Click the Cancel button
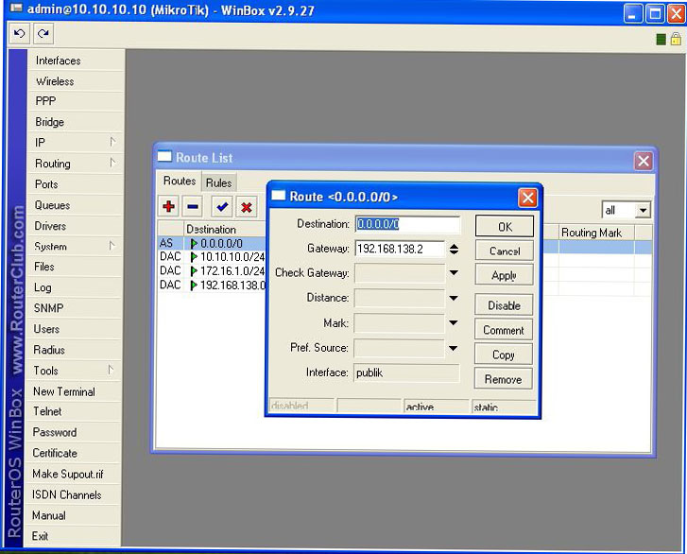The image size is (687, 554). (x=505, y=251)
